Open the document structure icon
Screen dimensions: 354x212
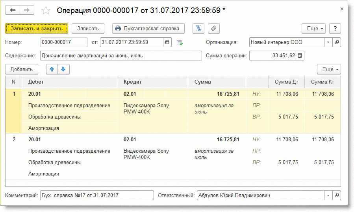click(x=198, y=28)
